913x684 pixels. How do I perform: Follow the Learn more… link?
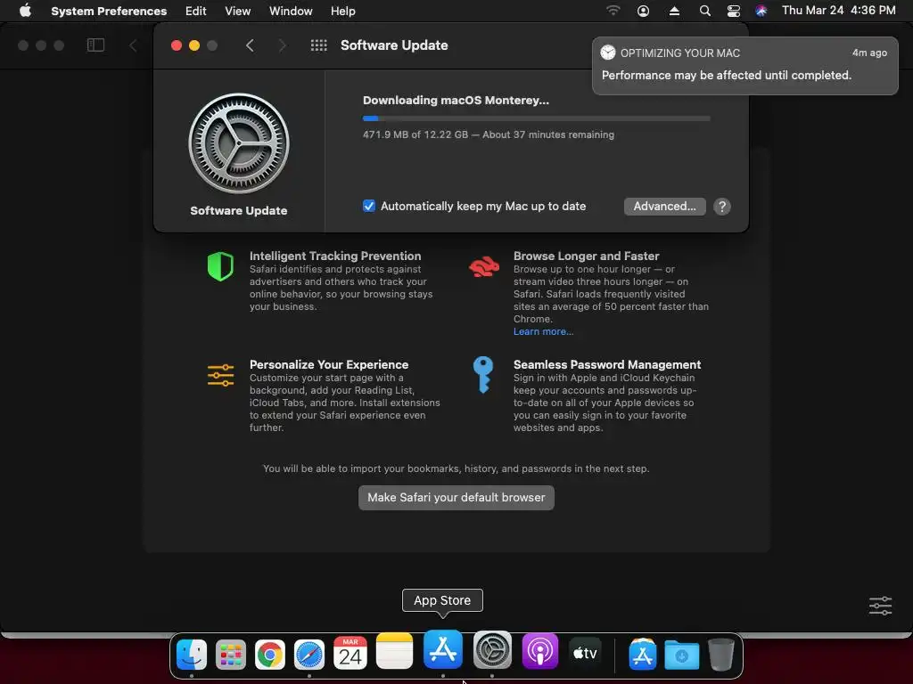coord(543,331)
